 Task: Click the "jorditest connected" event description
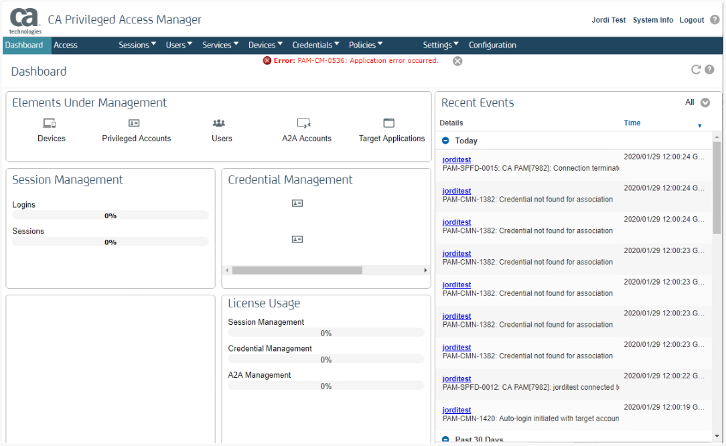(530, 387)
